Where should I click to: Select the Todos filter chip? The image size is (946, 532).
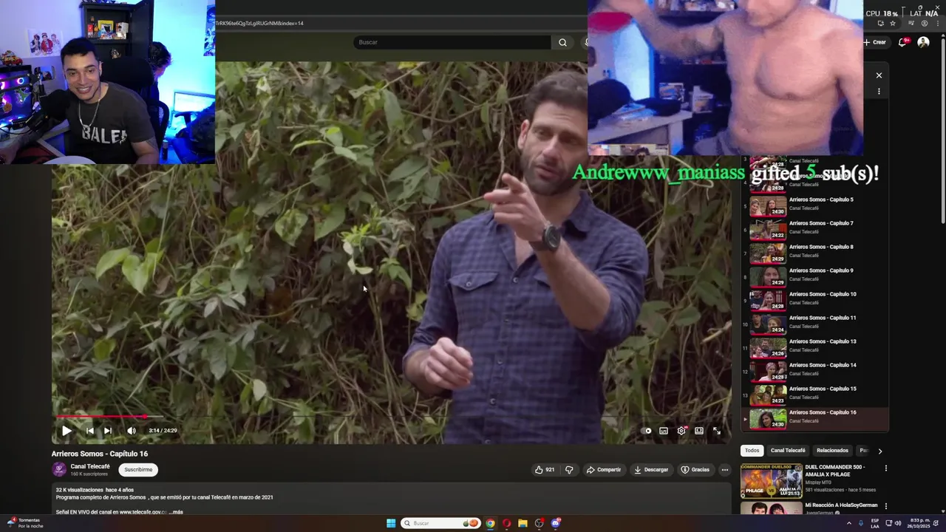pyautogui.click(x=752, y=451)
